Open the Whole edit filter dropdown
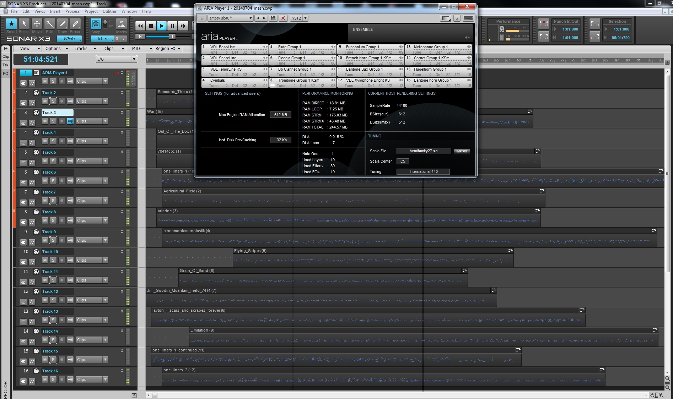Viewport: 673px width, 399px height. (70, 39)
